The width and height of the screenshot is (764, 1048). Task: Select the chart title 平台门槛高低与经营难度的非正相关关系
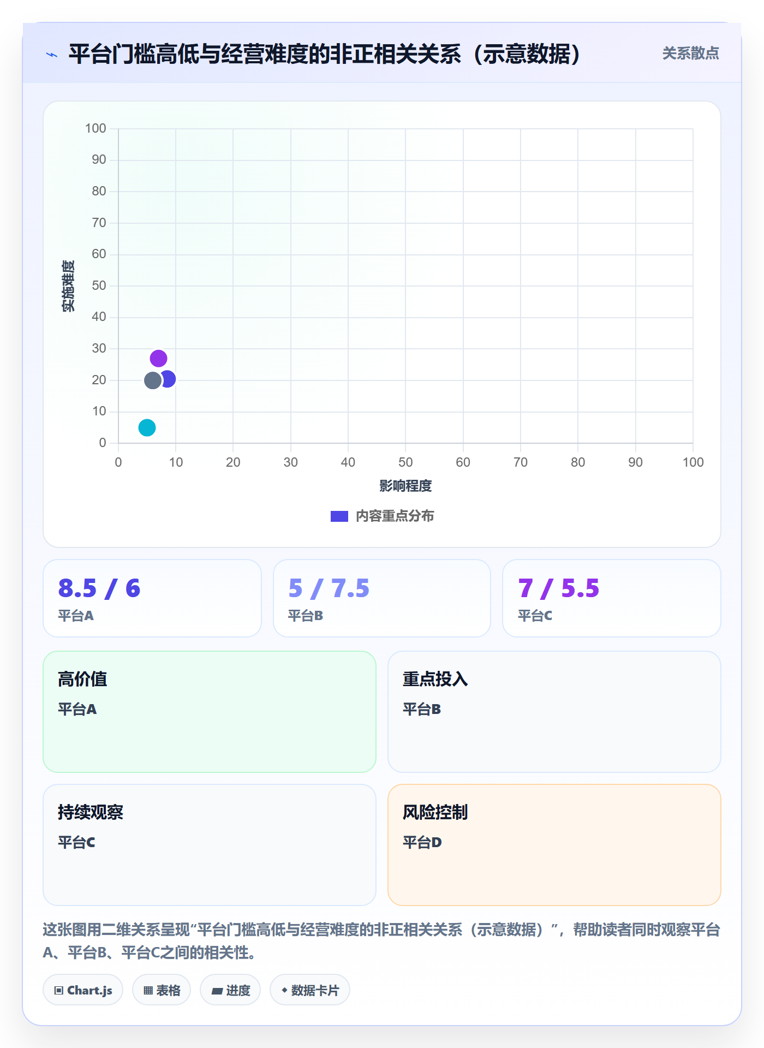tap(324, 54)
